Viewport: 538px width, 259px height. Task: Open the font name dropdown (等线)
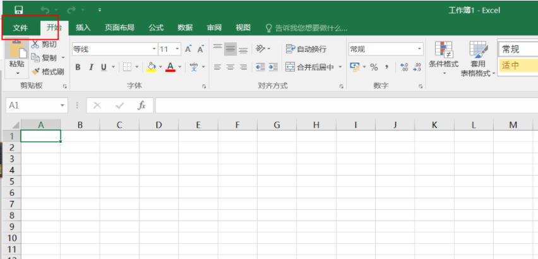point(153,49)
